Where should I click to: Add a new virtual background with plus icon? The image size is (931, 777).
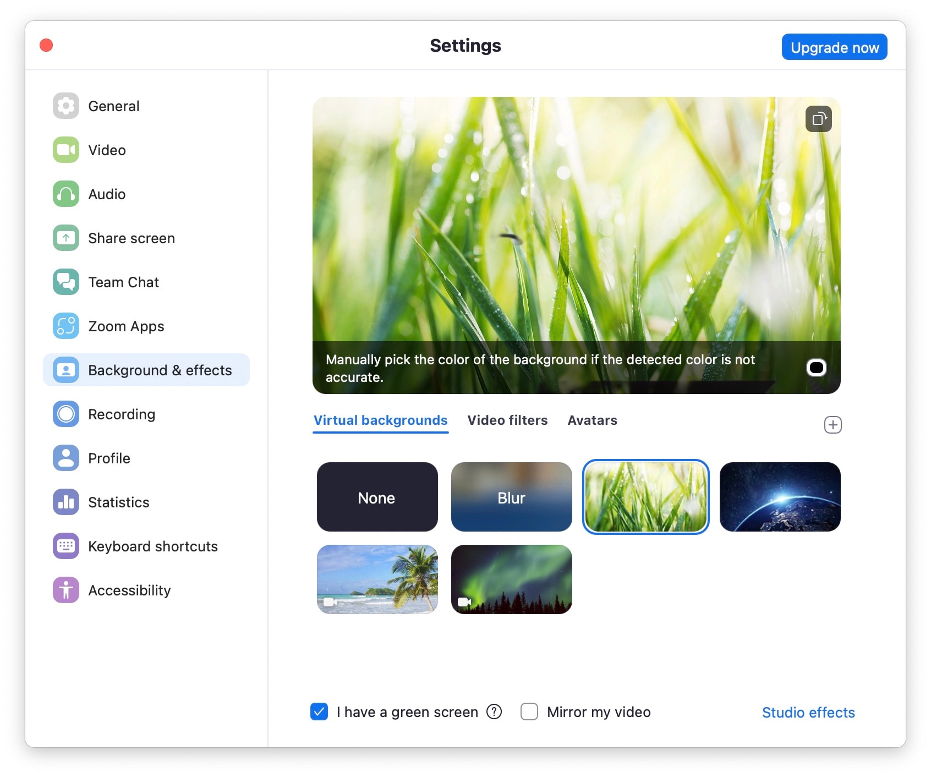833,425
